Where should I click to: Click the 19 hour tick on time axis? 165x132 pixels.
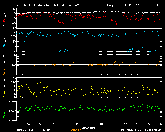[101, 125]
